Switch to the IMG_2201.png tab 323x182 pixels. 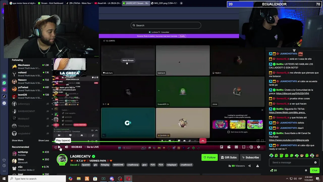(164, 3)
